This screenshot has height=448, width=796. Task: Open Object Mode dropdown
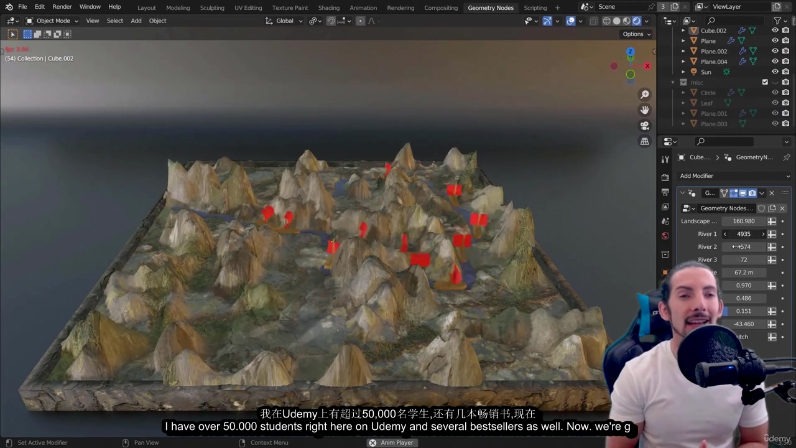(x=52, y=21)
